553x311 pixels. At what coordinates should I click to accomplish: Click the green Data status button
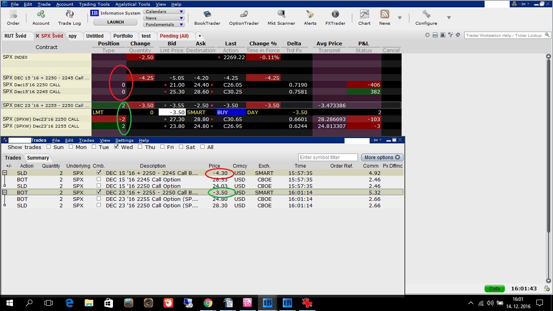coord(494,289)
